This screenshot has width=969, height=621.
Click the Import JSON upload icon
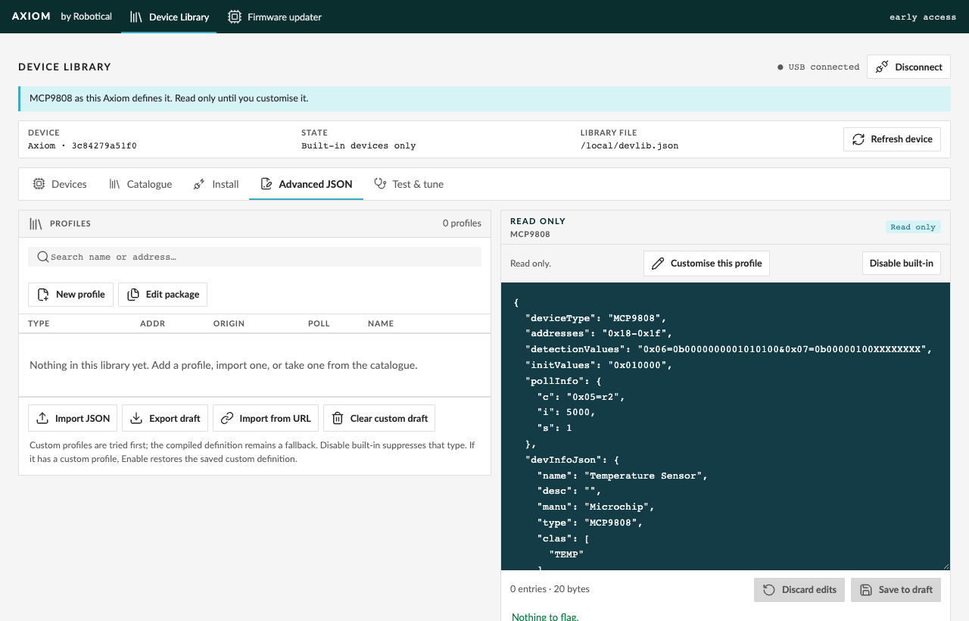(42, 418)
